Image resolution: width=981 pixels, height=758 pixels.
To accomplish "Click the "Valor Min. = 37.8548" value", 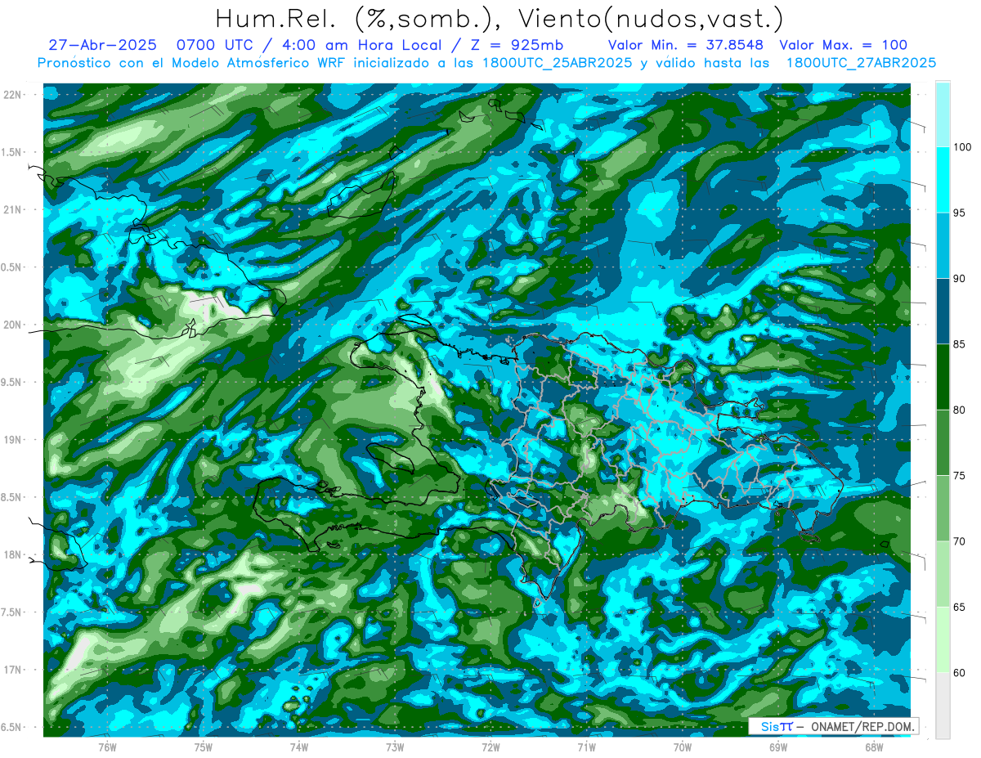I will 688,45.
